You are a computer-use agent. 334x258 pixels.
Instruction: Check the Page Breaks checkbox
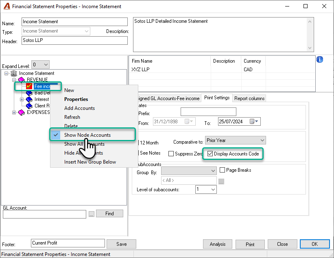[x=222, y=170]
